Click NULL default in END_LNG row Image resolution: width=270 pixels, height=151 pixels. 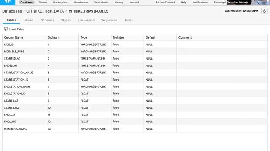(x=149, y=122)
